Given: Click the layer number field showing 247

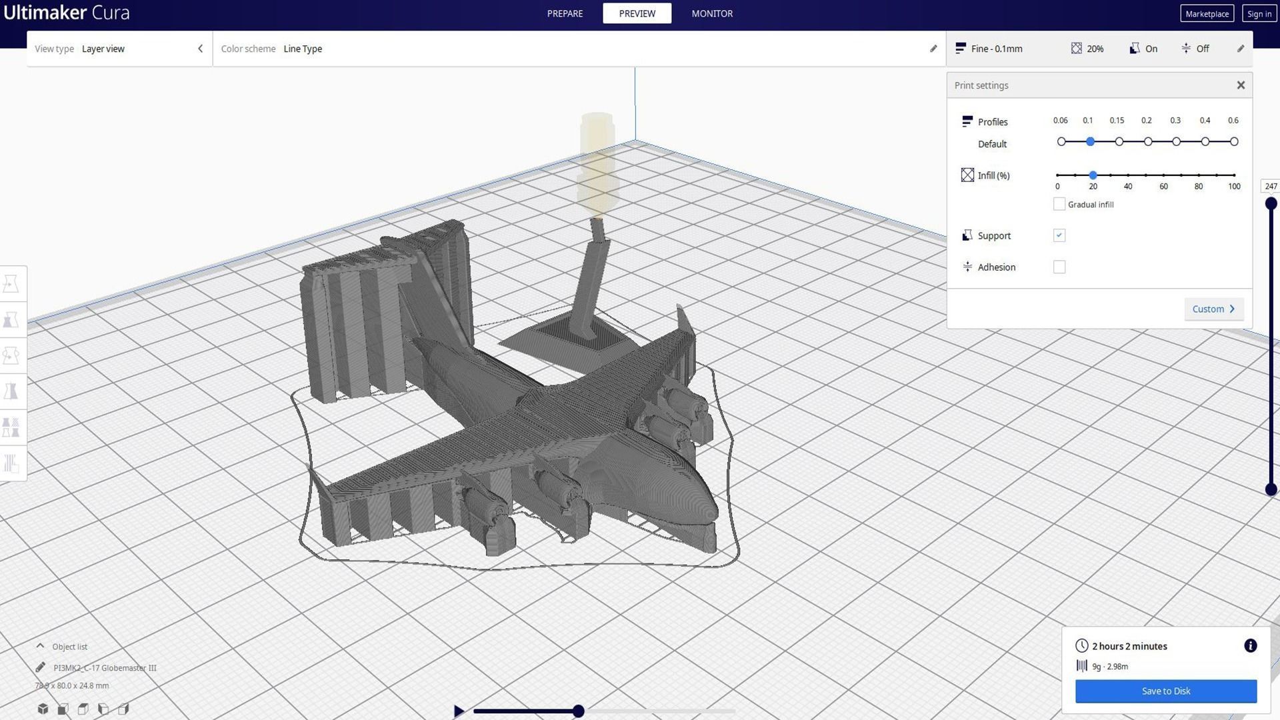Looking at the screenshot, I should click(x=1271, y=187).
